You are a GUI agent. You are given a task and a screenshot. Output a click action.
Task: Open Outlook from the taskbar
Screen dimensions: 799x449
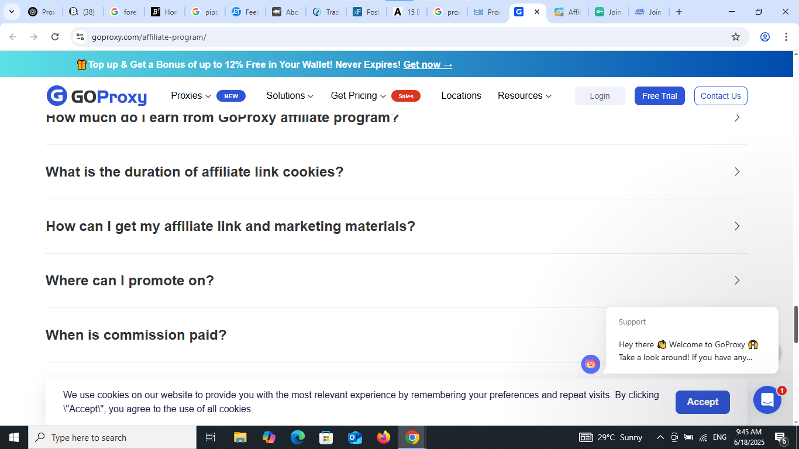point(355,437)
